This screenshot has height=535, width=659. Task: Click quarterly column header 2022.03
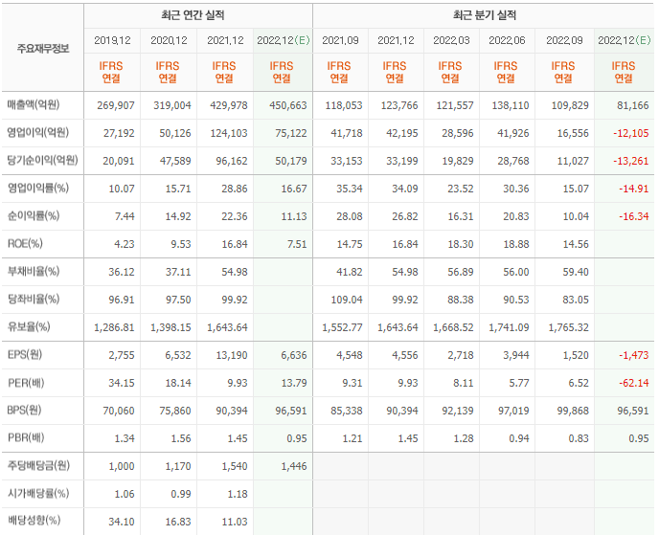(x=451, y=40)
